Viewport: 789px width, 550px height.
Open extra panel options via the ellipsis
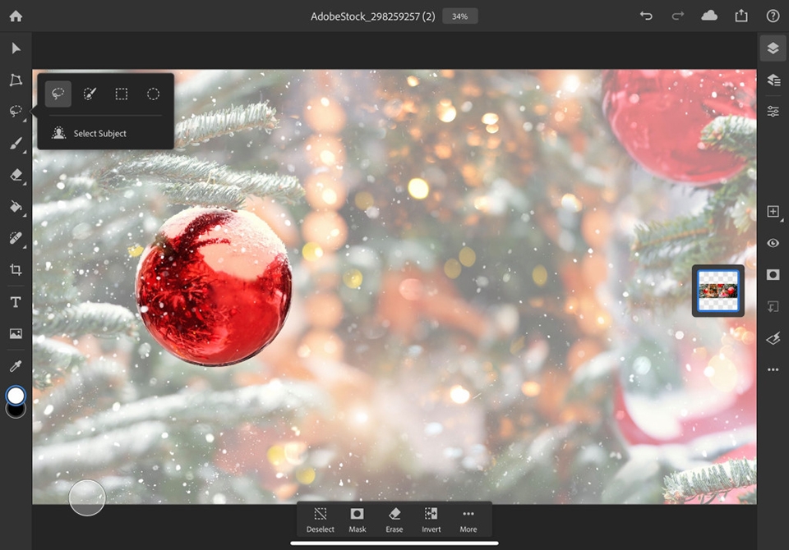click(772, 369)
